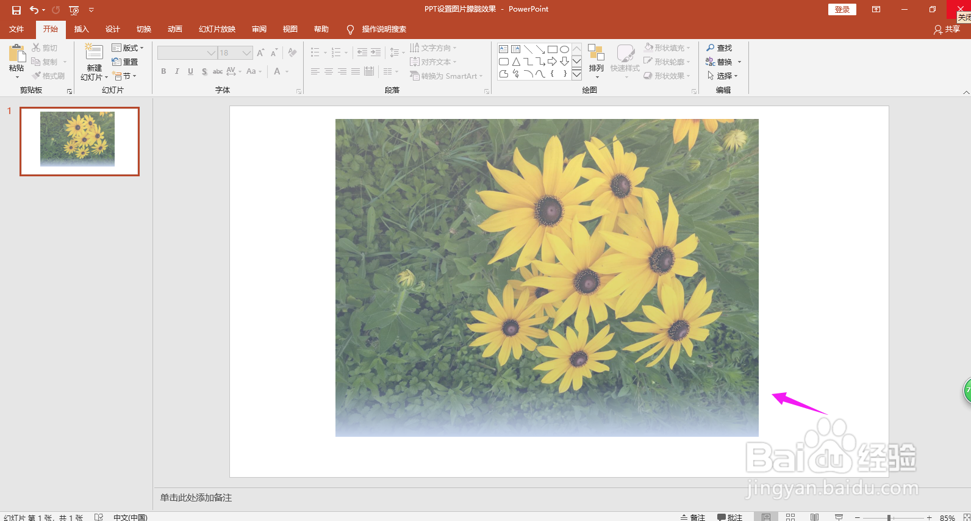The image size is (971, 521).
Task: Open the Comments (批注) pane from status bar
Action: (729, 517)
